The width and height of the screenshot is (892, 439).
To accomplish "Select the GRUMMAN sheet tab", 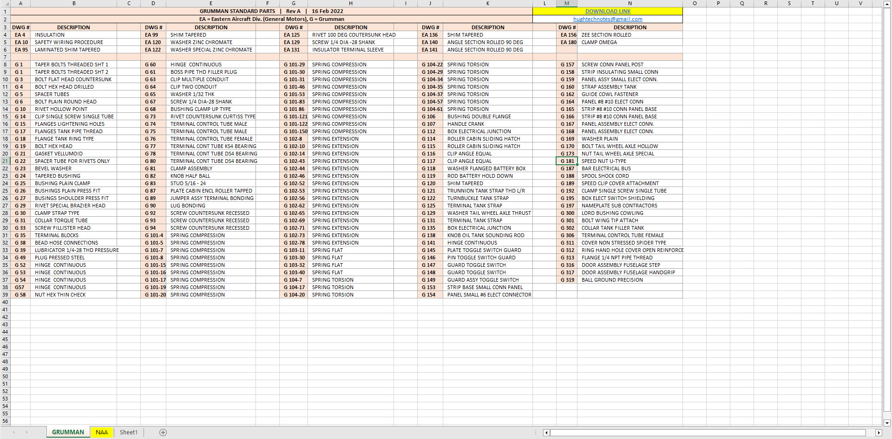I will tap(68, 433).
